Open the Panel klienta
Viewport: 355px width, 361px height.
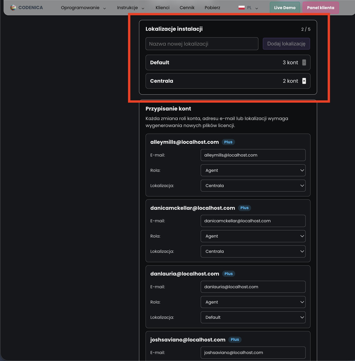320,8
